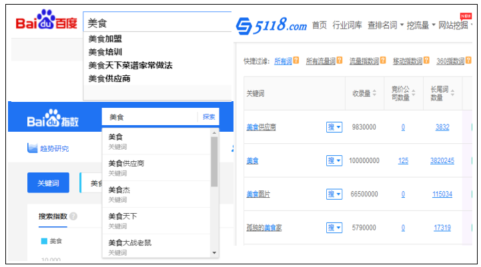
Task: Open keyword link 美食图片
Action: click(258, 194)
